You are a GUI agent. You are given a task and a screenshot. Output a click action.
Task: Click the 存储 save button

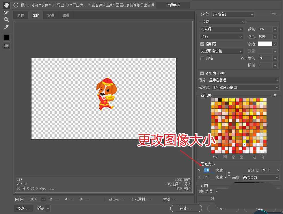point(186,208)
